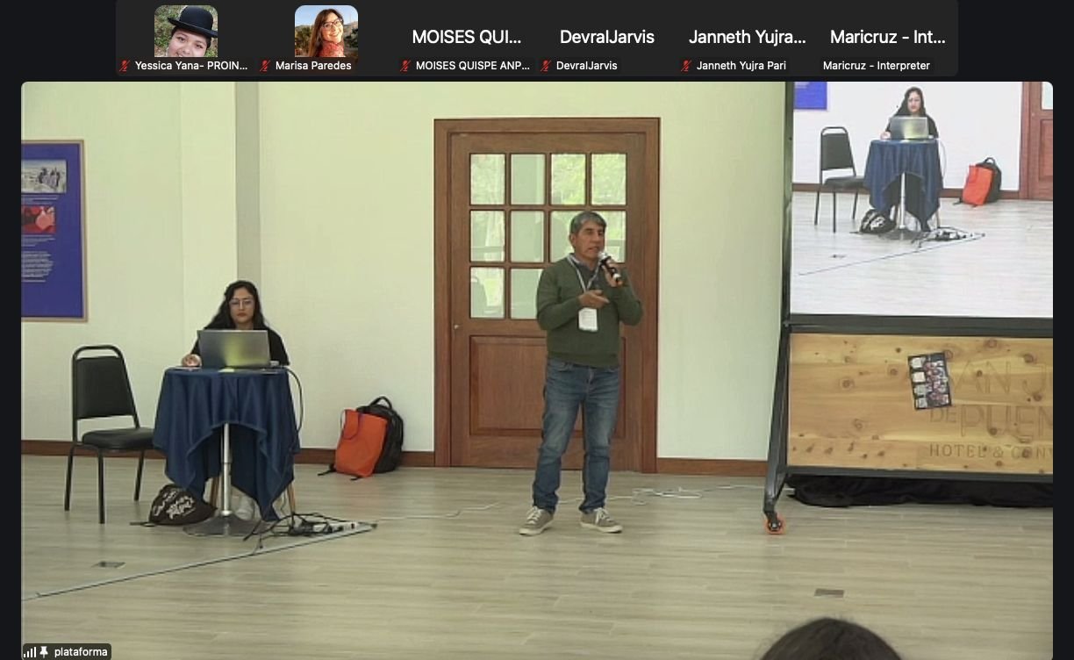
Task: Open the Janneth Yujra... participant tile
Action: [x=748, y=37]
